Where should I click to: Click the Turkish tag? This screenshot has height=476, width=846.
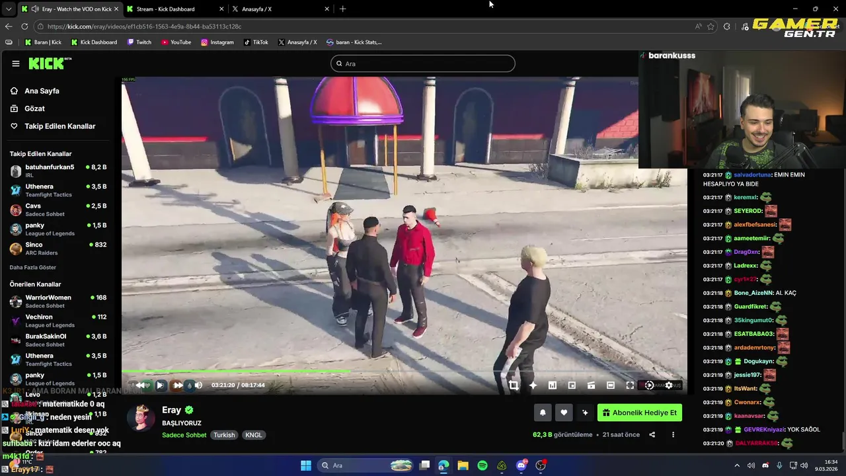pyautogui.click(x=224, y=435)
